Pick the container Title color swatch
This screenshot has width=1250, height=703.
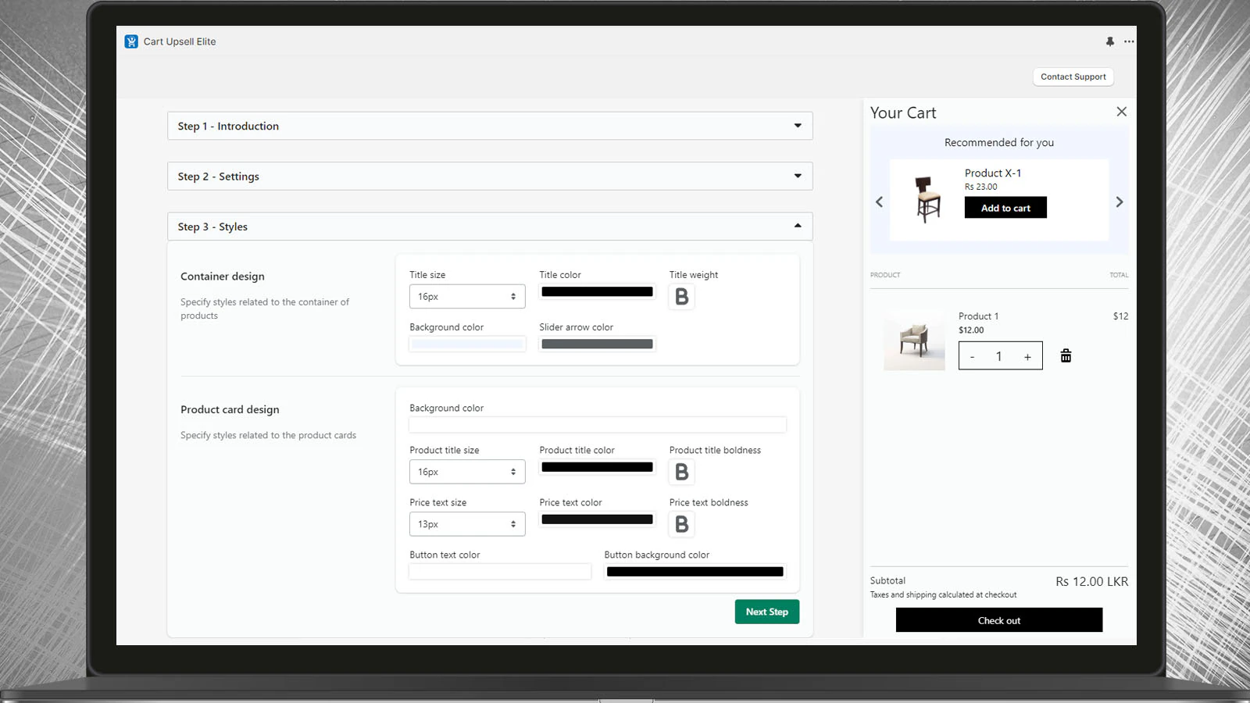(x=597, y=291)
